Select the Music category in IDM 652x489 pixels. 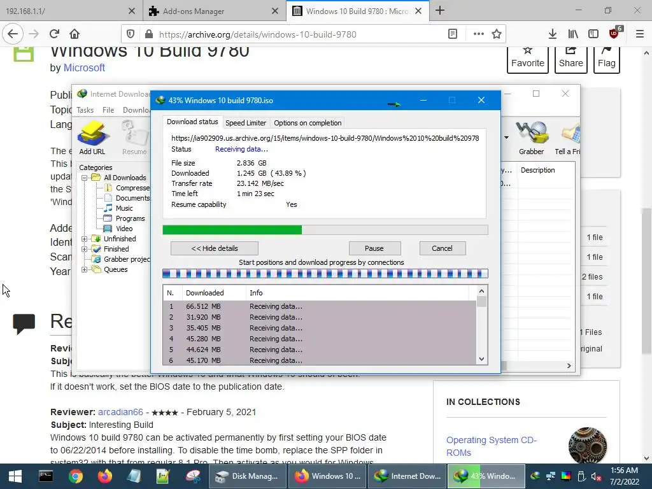124,208
